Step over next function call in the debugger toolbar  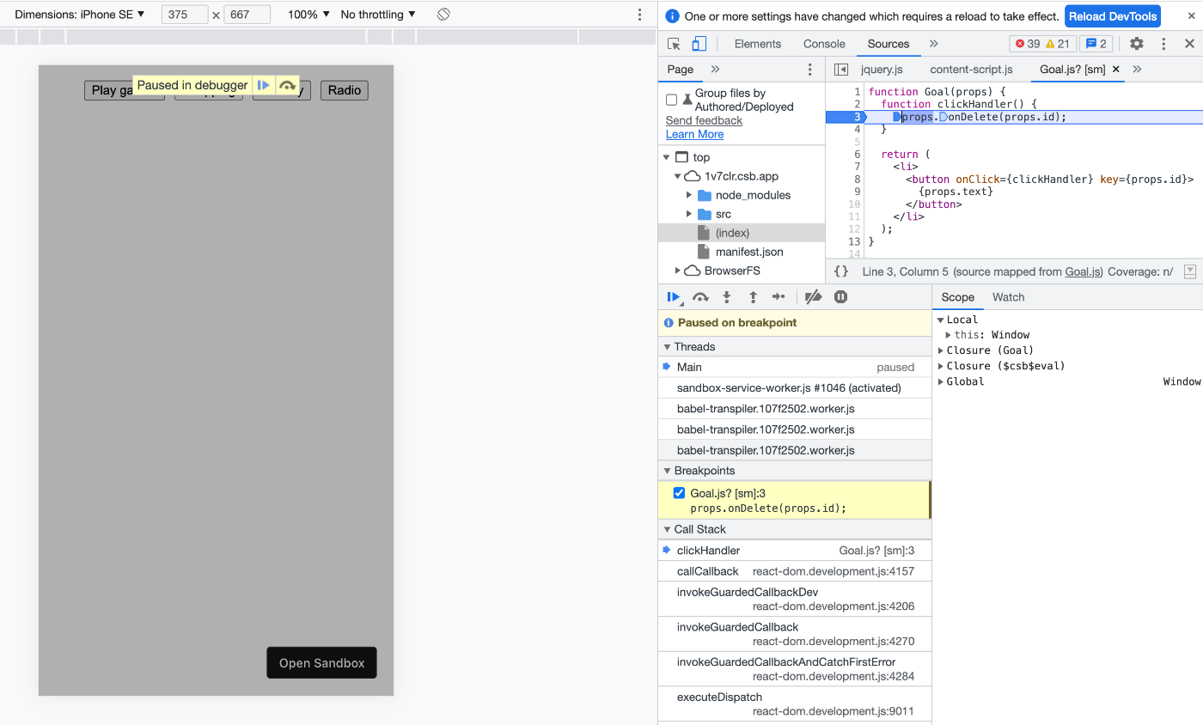(x=700, y=297)
